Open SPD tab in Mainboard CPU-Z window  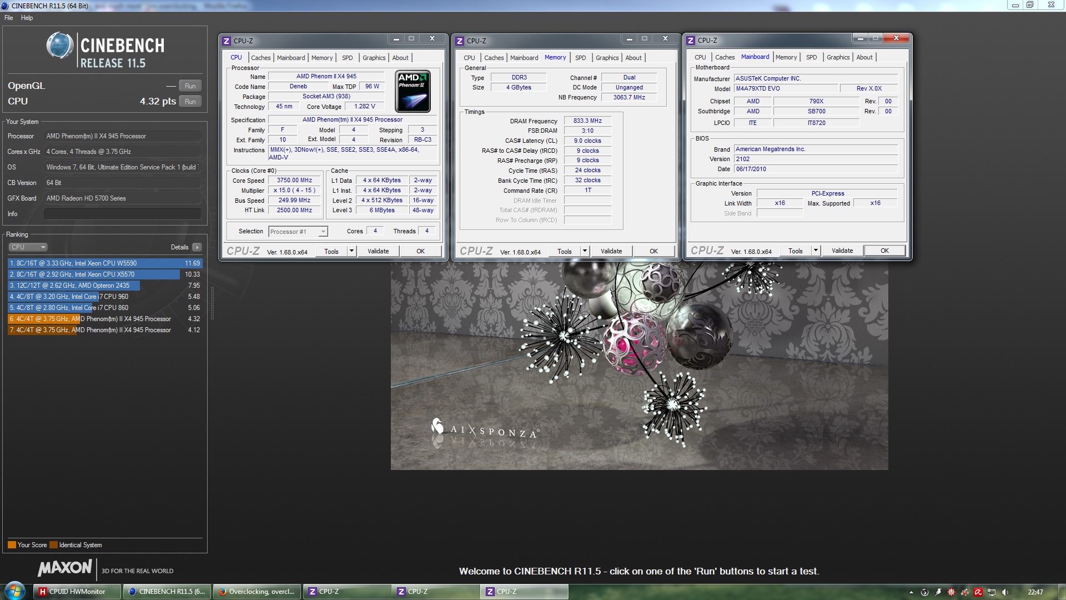click(811, 57)
